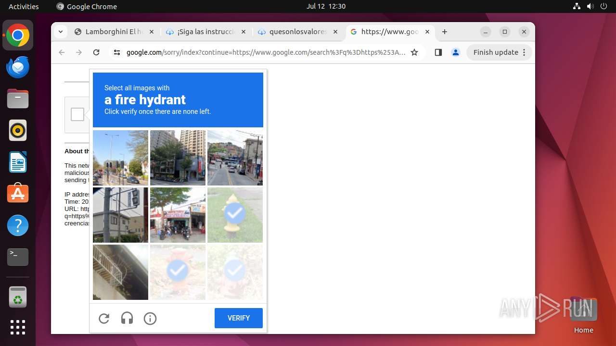616x346 pixels.
Task: Open Terminal from the dock
Action: [18, 257]
